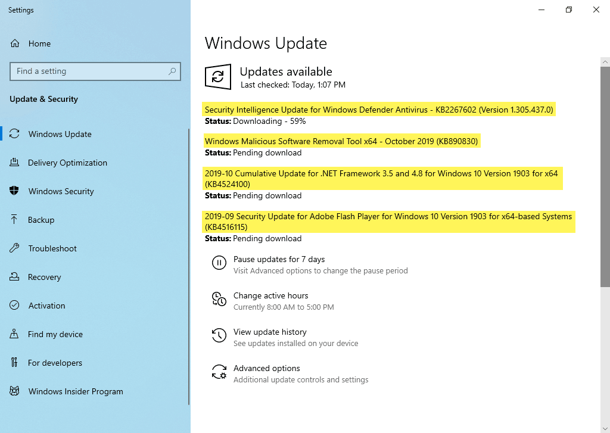Click the For developers tools icon

click(x=14, y=363)
